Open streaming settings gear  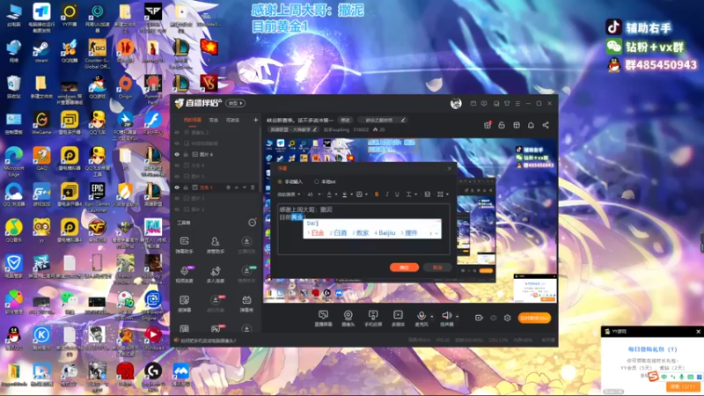click(508, 318)
